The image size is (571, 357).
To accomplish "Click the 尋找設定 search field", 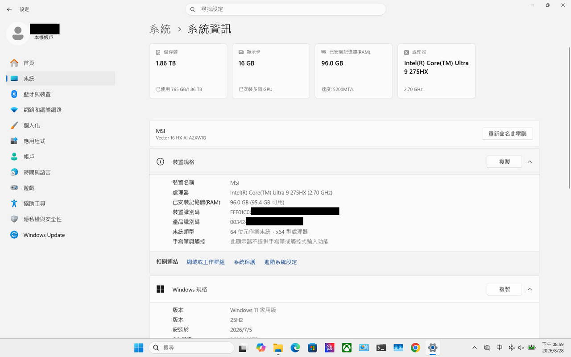I will tap(285, 9).
